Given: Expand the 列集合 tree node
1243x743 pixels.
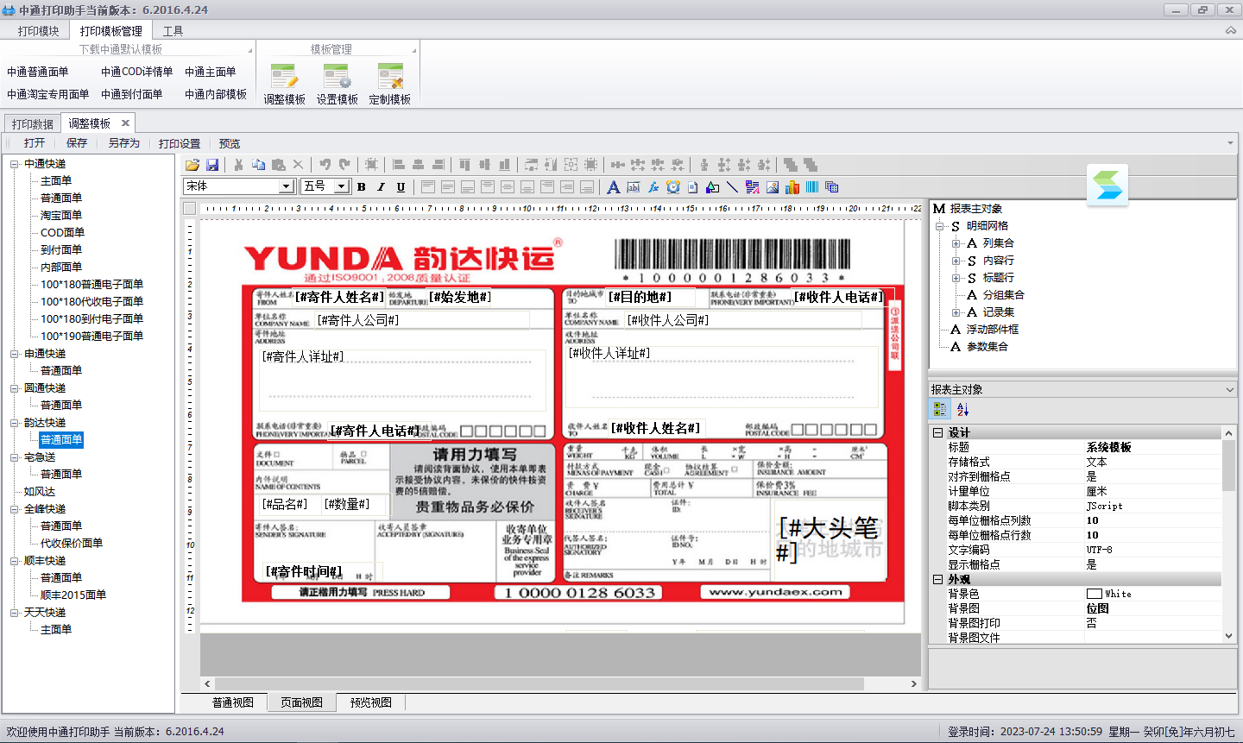Looking at the screenshot, I should pyautogui.click(x=956, y=243).
